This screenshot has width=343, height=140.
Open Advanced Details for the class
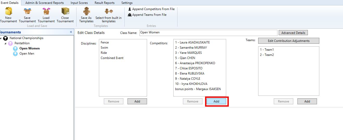click(293, 33)
